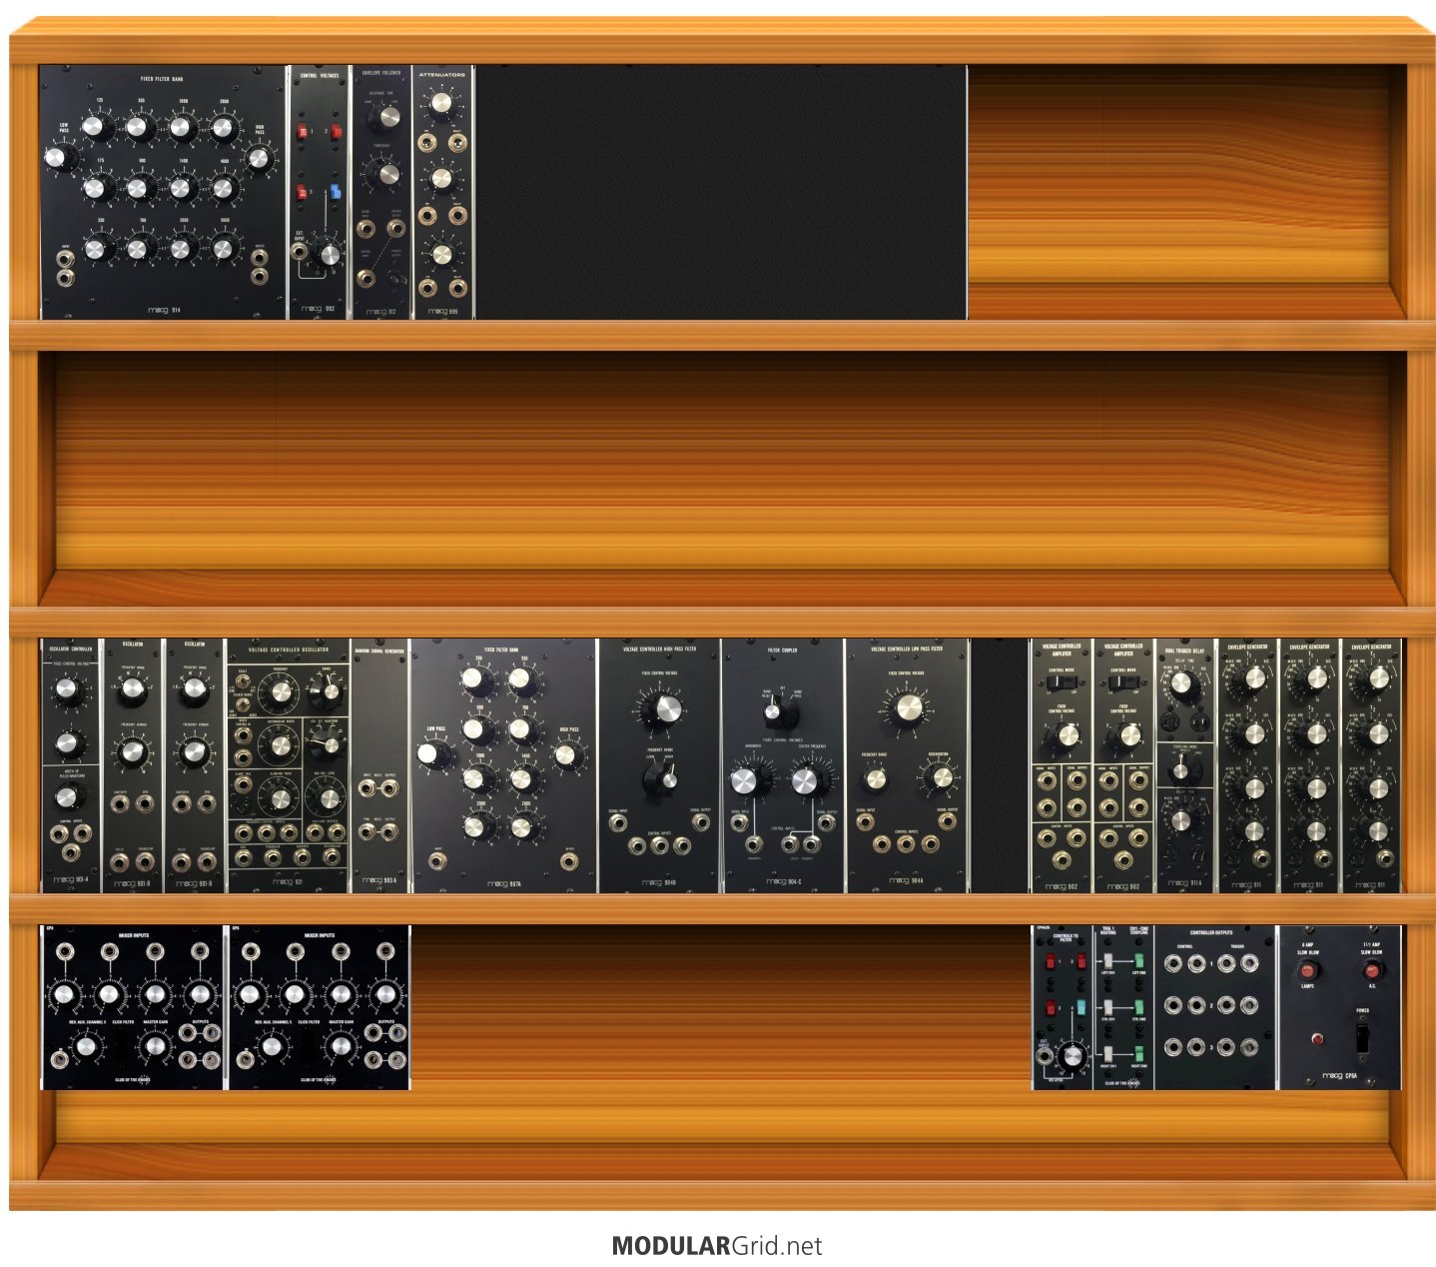The image size is (1436, 1267).
Task: Select the 'RANDOM SIGNAL GENERATOR' title
Action: tap(380, 651)
